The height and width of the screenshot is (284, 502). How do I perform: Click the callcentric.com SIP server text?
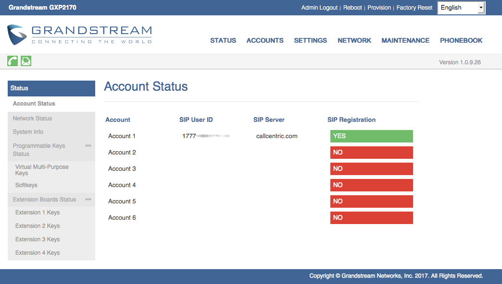[x=276, y=136]
